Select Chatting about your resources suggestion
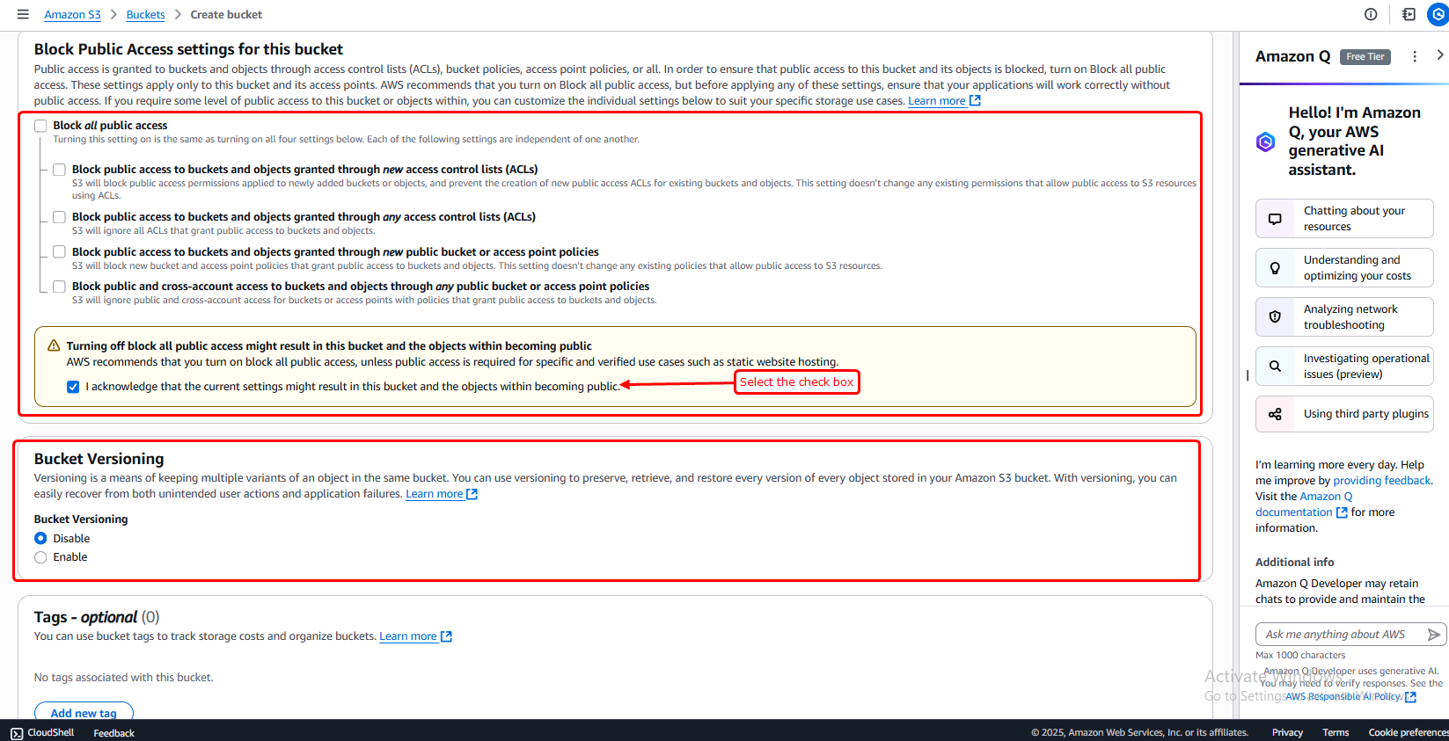Screen dimensions: 1449x741 click(x=1343, y=219)
